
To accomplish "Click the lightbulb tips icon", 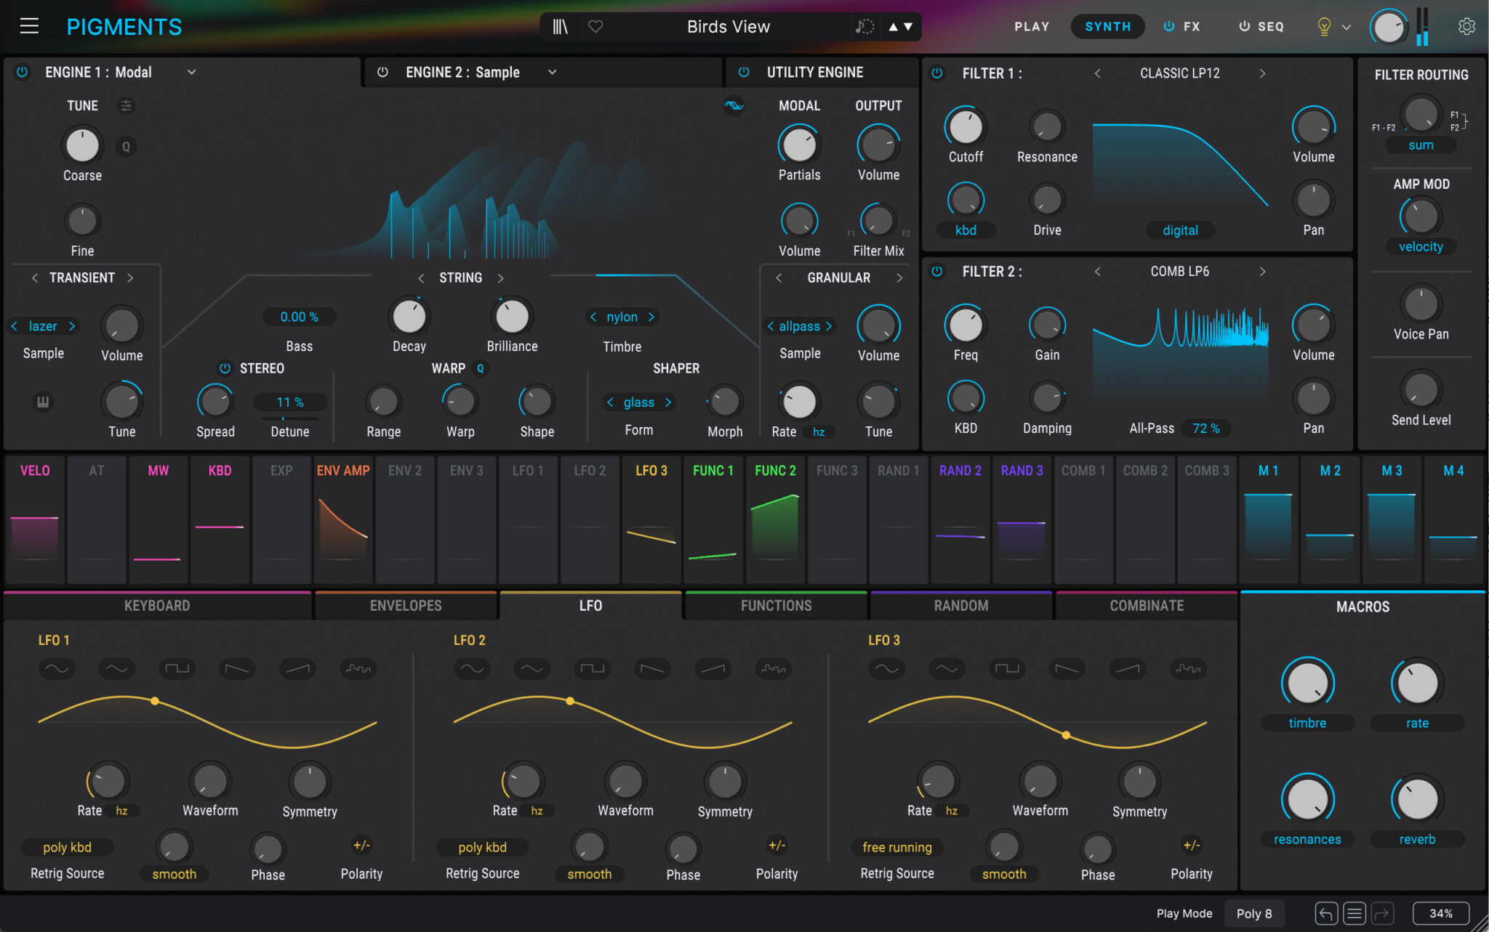I will (1324, 27).
